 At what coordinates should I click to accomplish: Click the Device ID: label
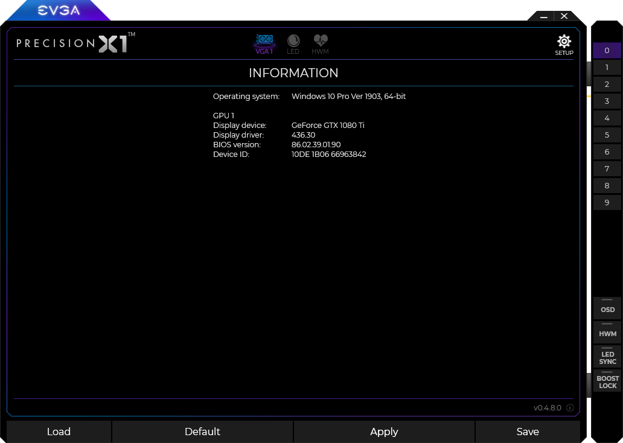click(x=231, y=154)
